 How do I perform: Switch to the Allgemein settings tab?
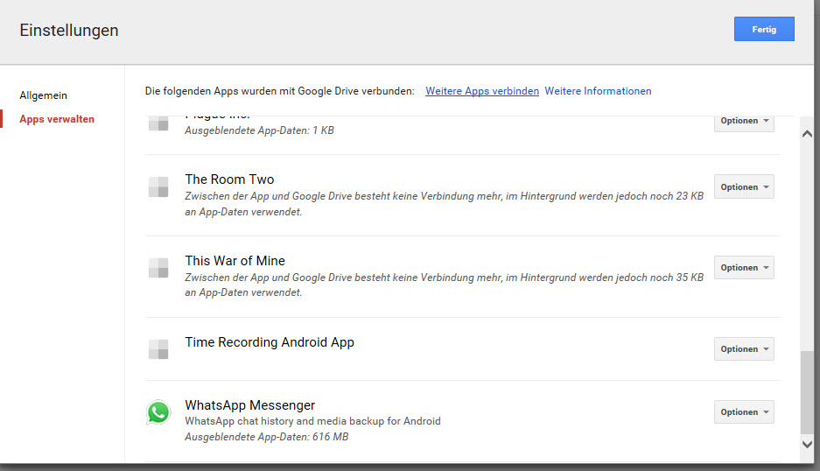pos(44,95)
